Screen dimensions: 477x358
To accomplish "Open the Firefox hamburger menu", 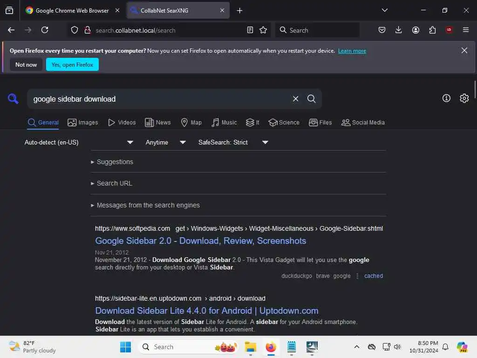I will [x=465, y=30].
